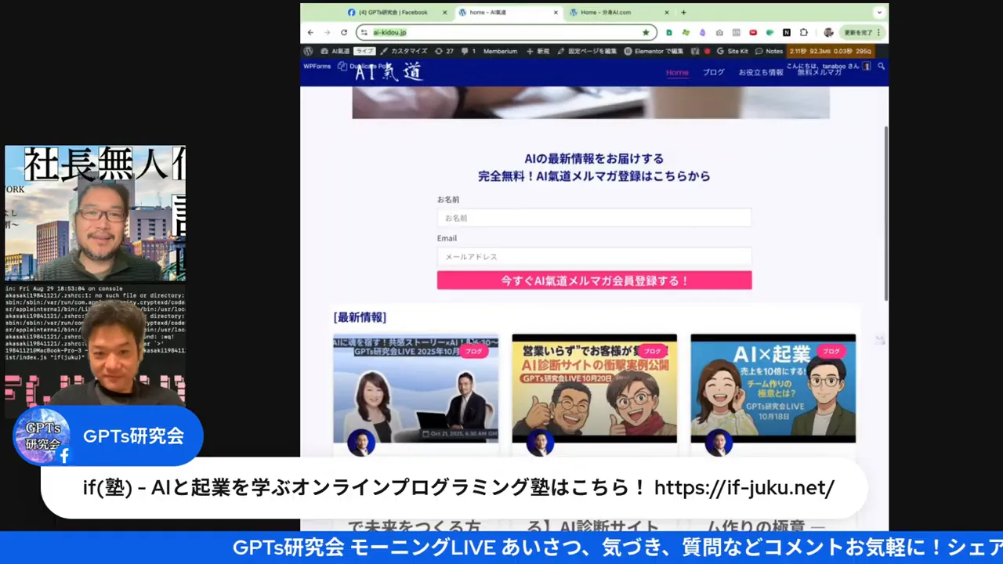Click the pink メルマガ会員登録 button
Image resolution: width=1003 pixels, height=564 pixels.
pyautogui.click(x=594, y=280)
